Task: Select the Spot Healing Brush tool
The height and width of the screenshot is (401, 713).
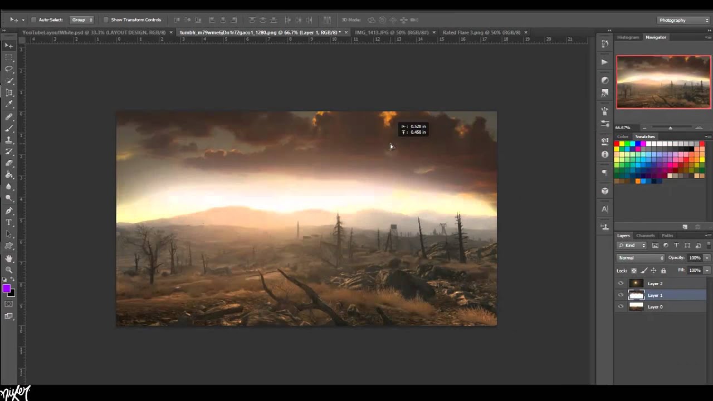Action: click(9, 117)
